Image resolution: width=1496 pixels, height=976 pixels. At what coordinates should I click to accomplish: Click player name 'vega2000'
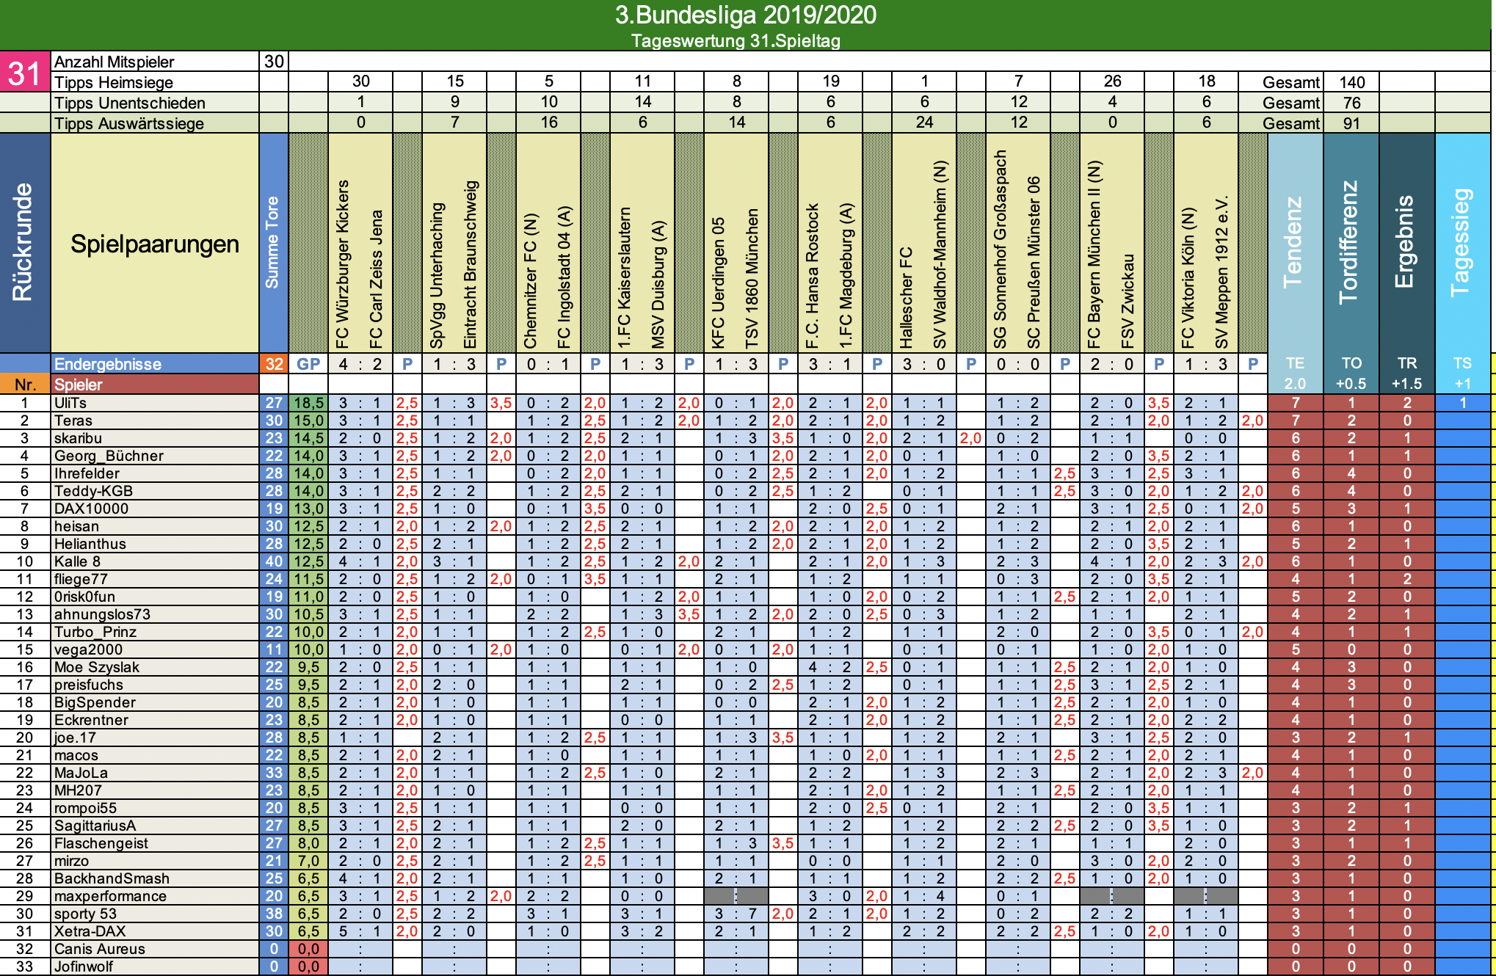pyautogui.click(x=88, y=649)
